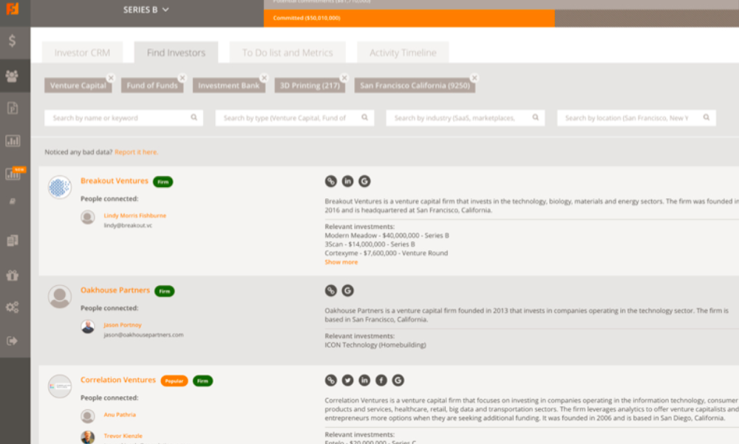
Task: Open the To Do list and Metrics tab
Action: point(287,52)
